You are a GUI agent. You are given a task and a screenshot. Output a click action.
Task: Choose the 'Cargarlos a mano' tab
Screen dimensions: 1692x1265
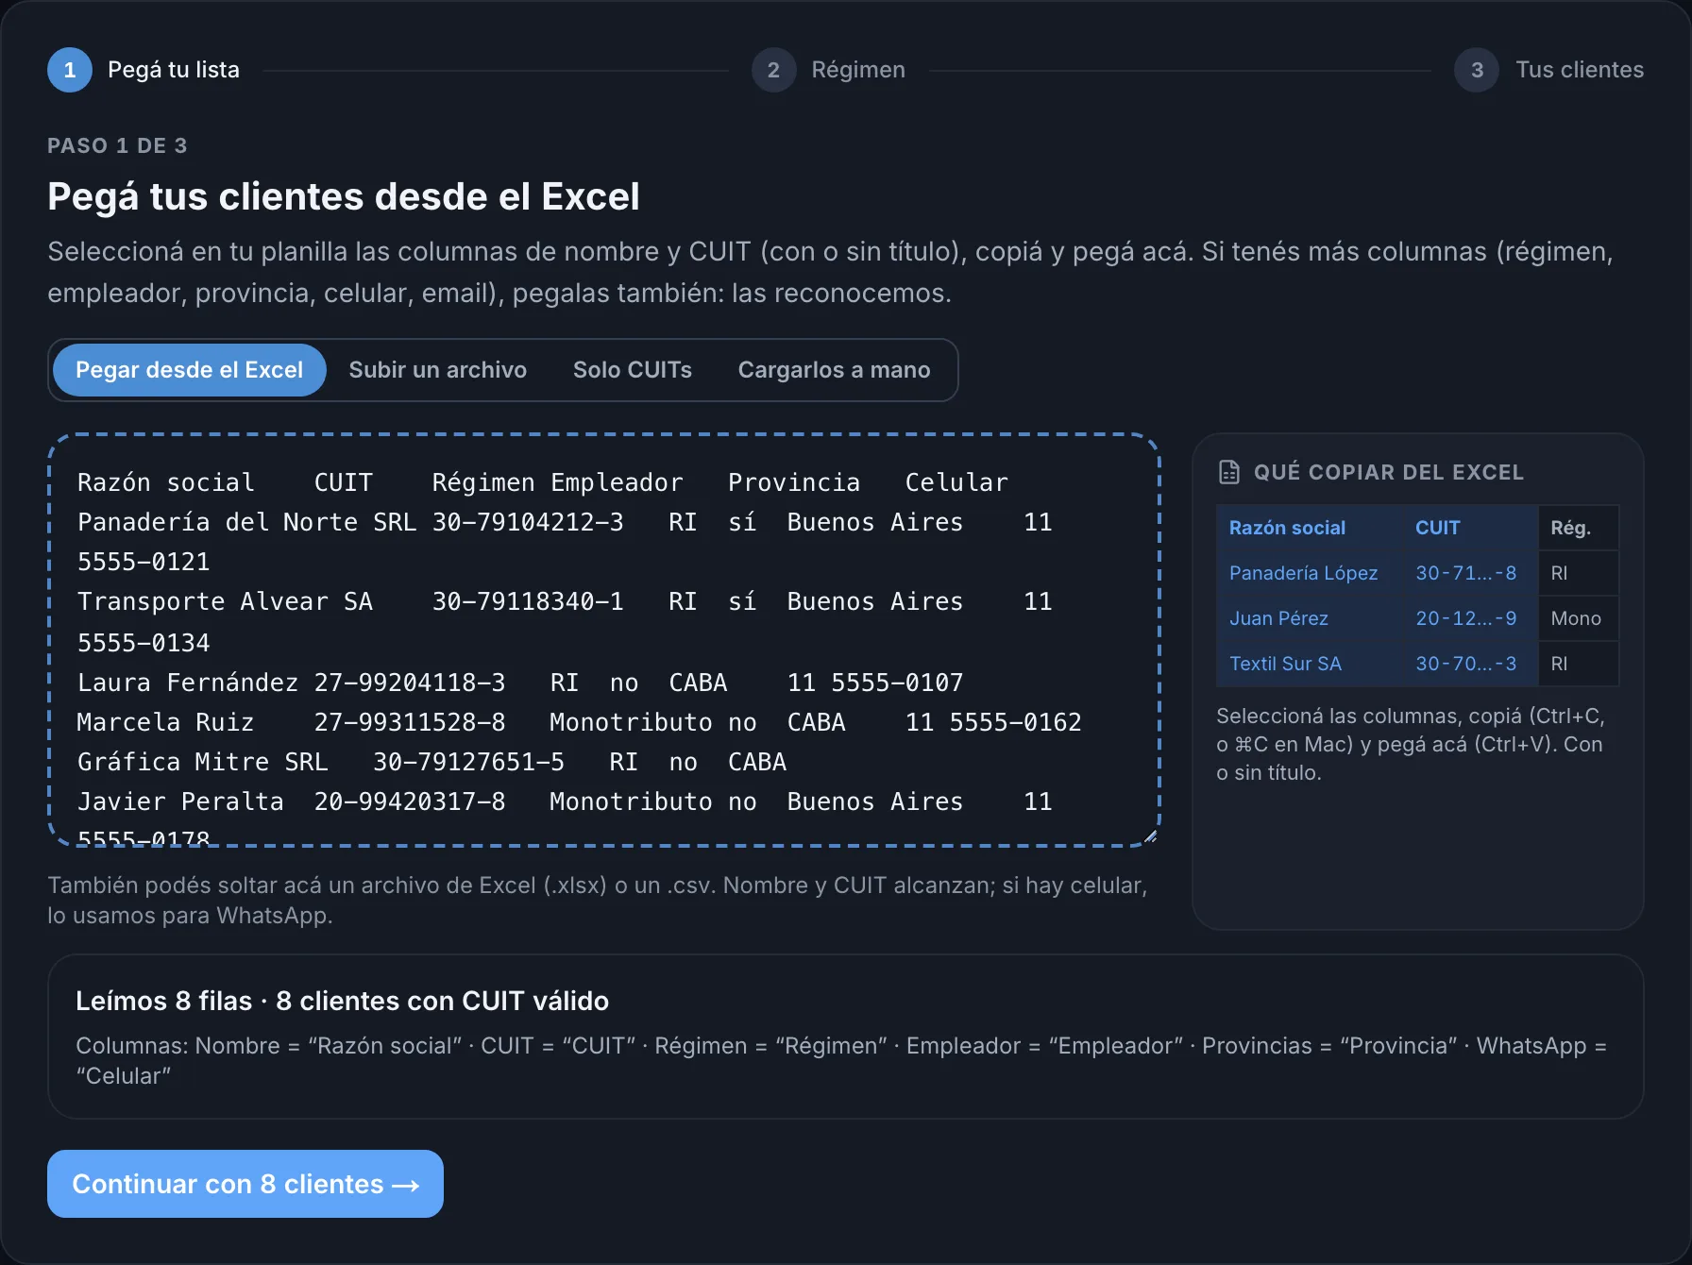tap(835, 370)
